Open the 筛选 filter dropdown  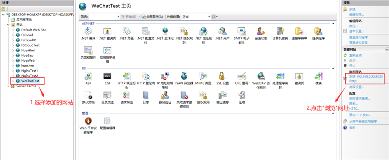click(118, 17)
